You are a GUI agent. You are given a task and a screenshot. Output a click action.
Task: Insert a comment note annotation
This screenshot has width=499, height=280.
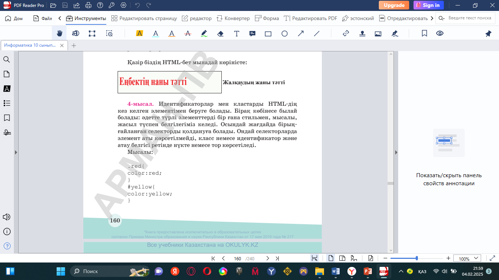pos(252,34)
